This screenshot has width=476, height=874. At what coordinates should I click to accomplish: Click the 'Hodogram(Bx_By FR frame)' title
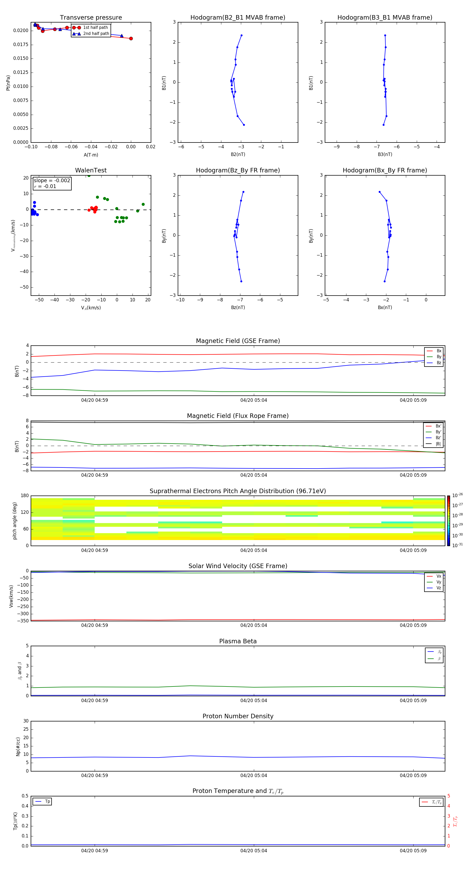tap(385, 170)
